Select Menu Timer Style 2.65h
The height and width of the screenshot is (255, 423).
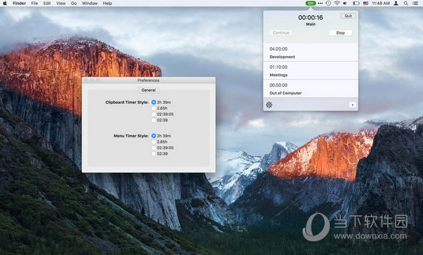click(154, 142)
